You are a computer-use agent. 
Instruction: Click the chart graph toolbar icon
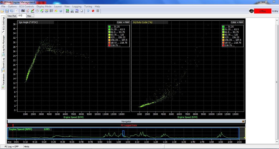coord(47,11)
